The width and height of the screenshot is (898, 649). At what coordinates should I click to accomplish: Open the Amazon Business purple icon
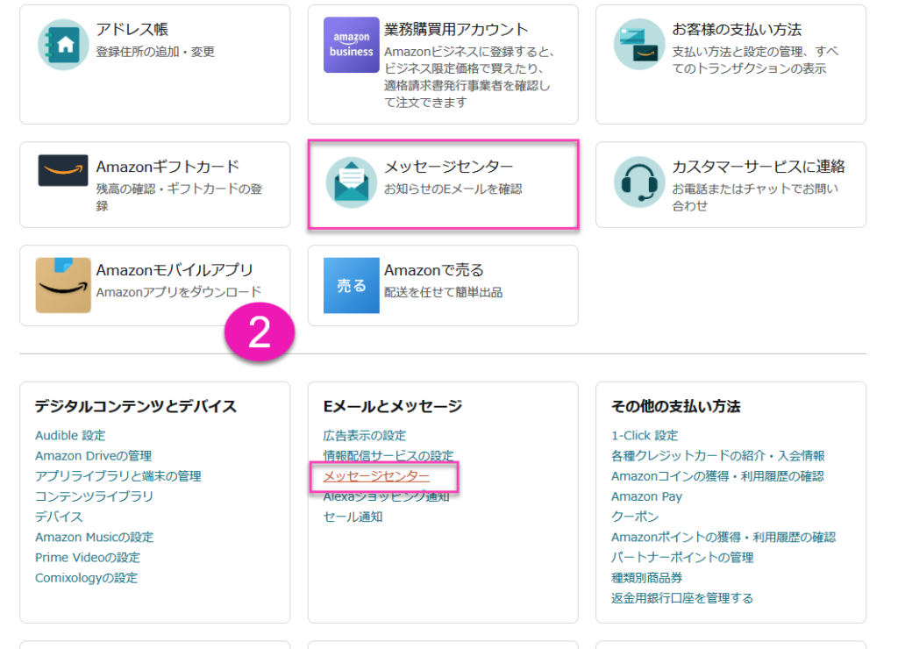(351, 44)
